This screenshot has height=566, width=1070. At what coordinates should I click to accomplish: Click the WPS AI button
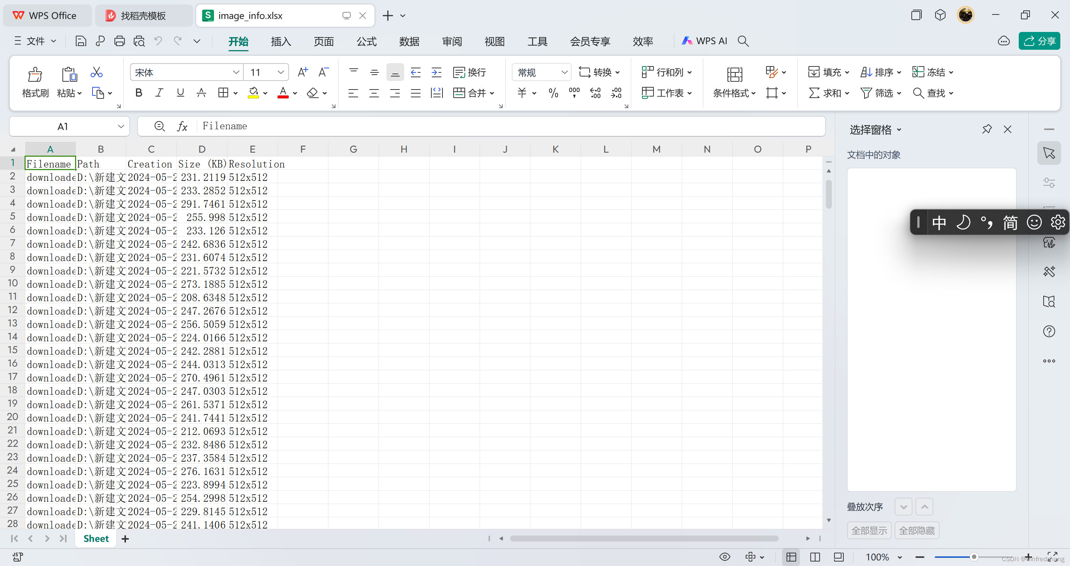pos(704,41)
